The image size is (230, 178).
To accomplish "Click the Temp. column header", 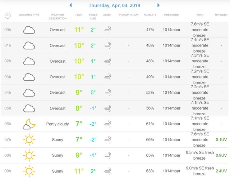I will click(79, 15).
